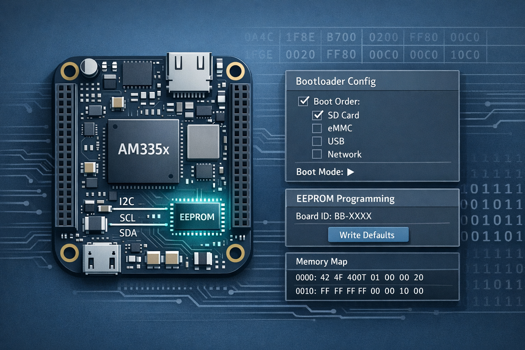Enable the eMMC boot option
Viewport: 525px width, 350px height.
(317, 129)
